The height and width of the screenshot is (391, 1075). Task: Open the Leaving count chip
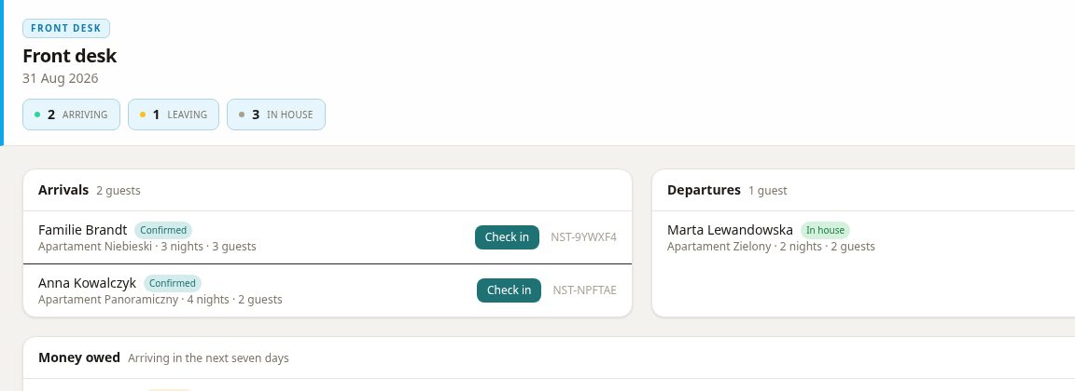[x=174, y=115]
